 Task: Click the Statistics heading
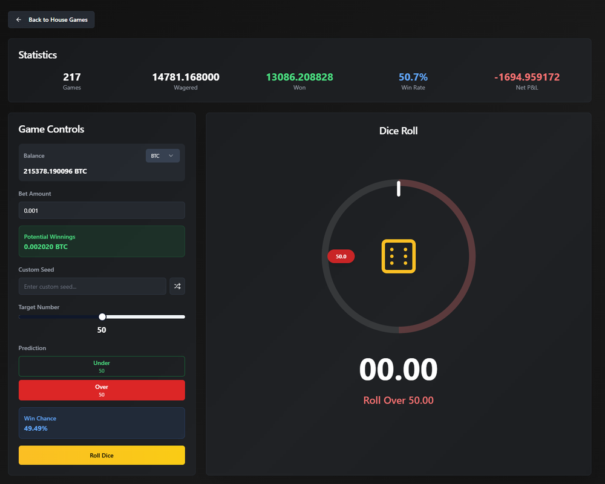click(x=38, y=55)
